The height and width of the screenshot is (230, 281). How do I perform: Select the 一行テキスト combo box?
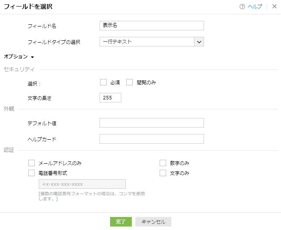click(147, 42)
